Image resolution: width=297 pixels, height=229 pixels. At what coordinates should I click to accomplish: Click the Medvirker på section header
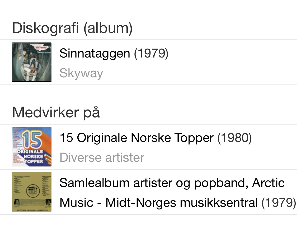point(56,112)
